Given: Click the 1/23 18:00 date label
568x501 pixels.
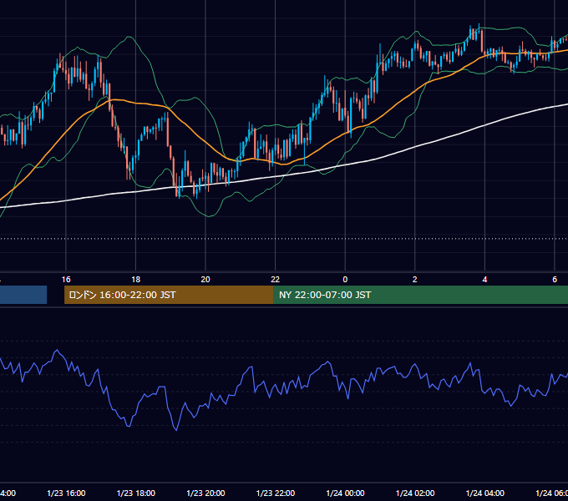Looking at the screenshot, I should 136,493.
